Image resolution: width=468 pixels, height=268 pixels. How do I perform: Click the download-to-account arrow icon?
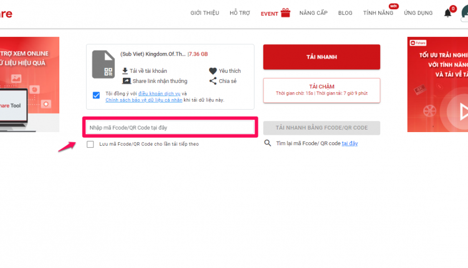[125, 71]
